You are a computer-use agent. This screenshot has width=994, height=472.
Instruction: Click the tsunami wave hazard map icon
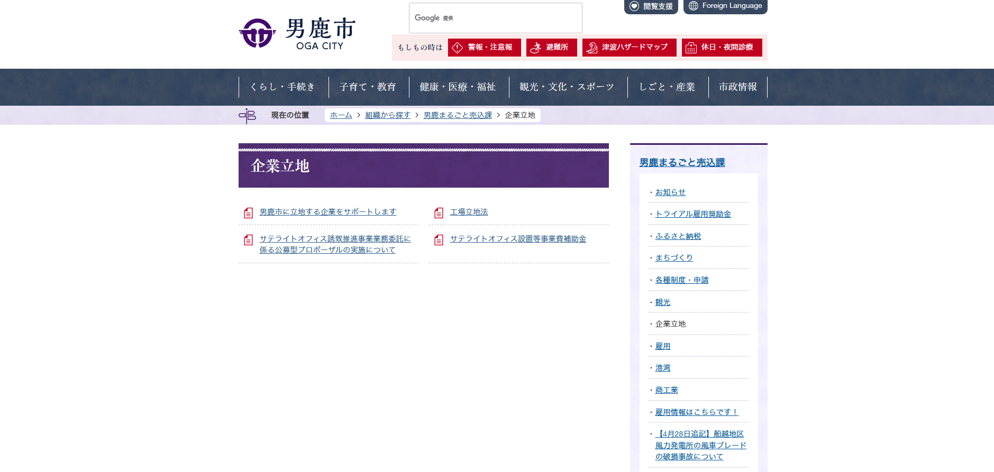tap(592, 48)
